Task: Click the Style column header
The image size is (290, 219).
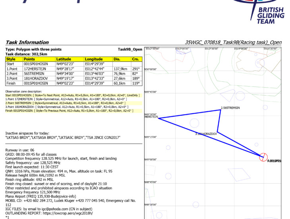Action: click(x=11, y=59)
